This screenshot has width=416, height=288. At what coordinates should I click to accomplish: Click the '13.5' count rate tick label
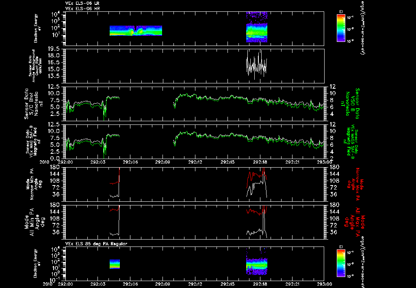[54, 76]
